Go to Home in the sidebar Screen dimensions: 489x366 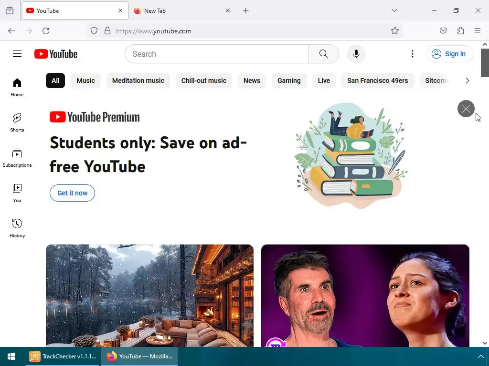[17, 88]
